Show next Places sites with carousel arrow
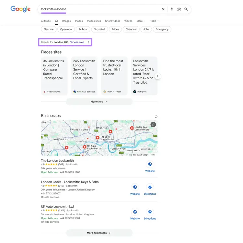 tap(157, 76)
